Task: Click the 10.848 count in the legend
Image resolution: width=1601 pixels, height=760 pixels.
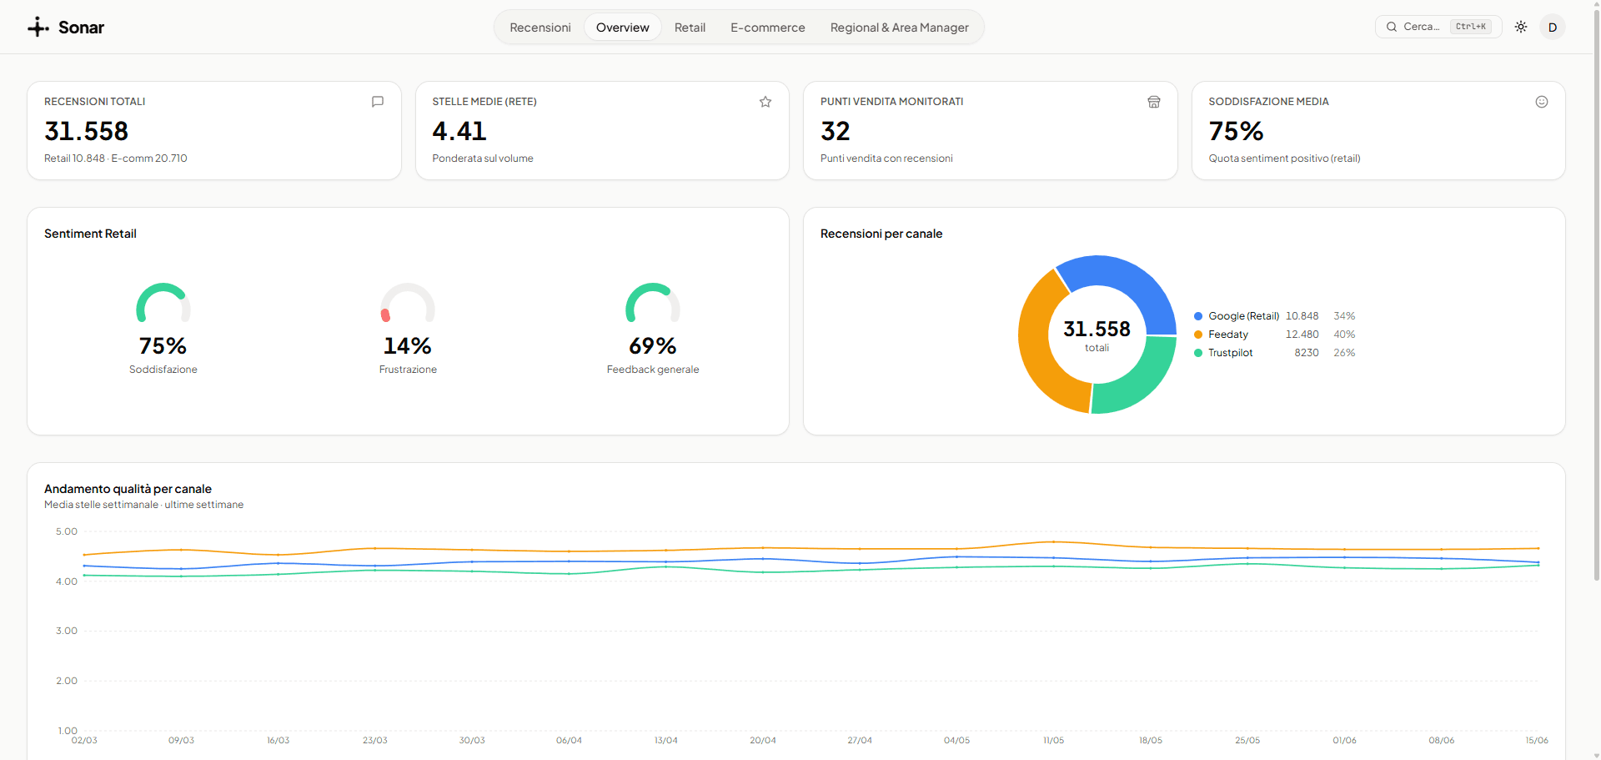Action: coord(1302,316)
